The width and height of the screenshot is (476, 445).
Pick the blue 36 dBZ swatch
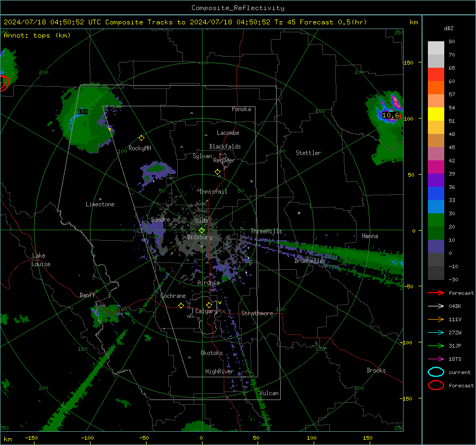coord(436,193)
